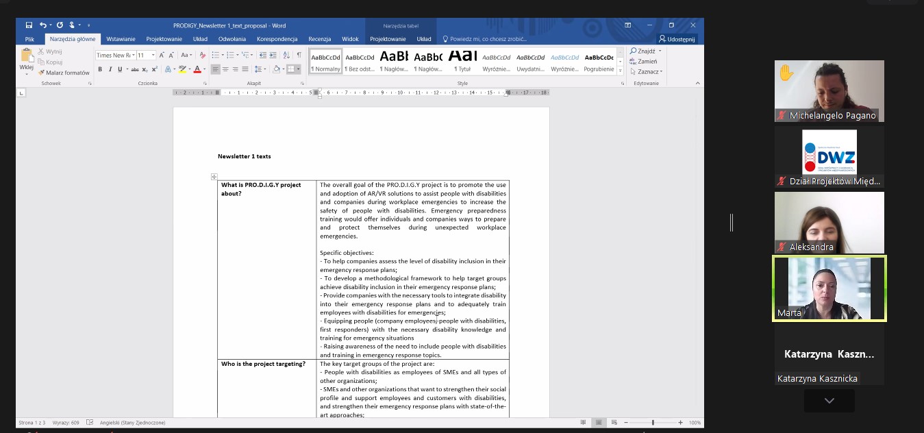The image size is (924, 433).
Task: Center align the paragraph
Action: 225,69
